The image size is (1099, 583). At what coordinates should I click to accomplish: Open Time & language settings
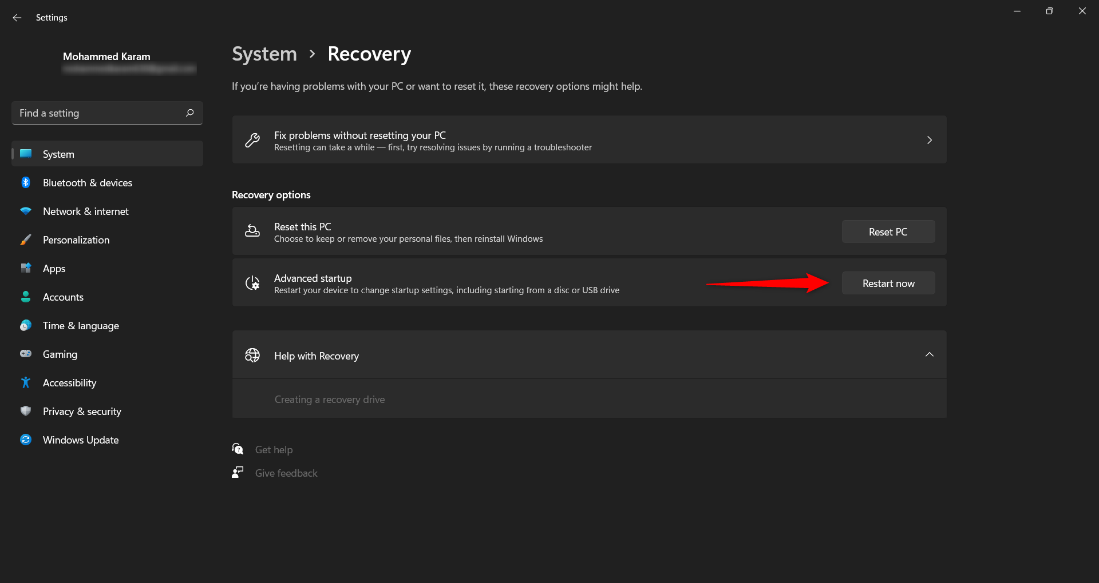107,325
